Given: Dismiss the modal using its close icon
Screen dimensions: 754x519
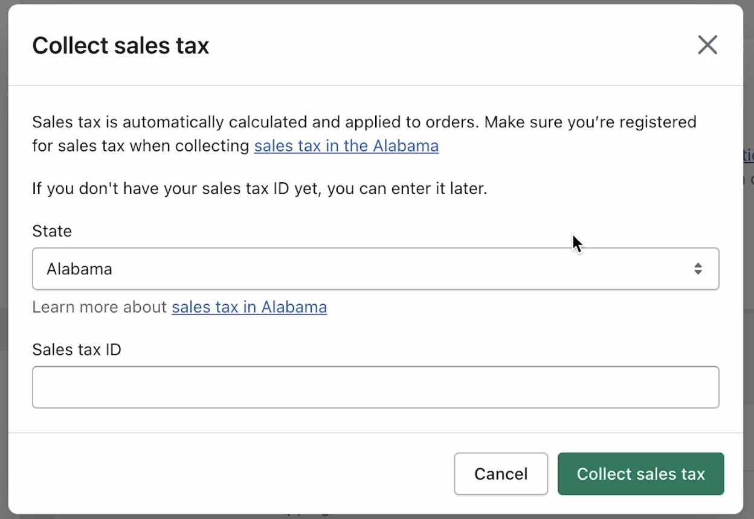Looking at the screenshot, I should (707, 45).
